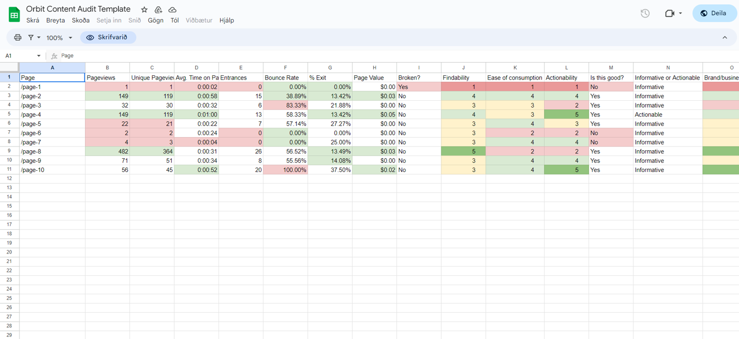Select row 5 header
Viewport: 739px width, 339px height.
[x=10, y=114]
